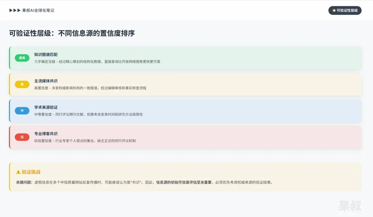
Task: Select the 主流媒体共识 card title
Action: pyautogui.click(x=46, y=81)
